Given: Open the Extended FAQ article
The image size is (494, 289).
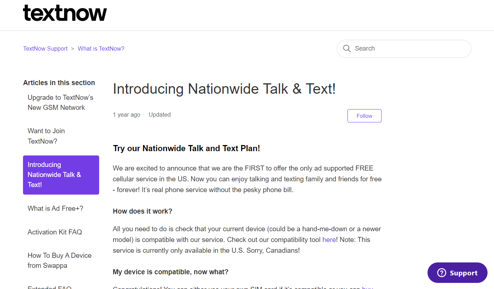Looking at the screenshot, I should tap(49, 287).
